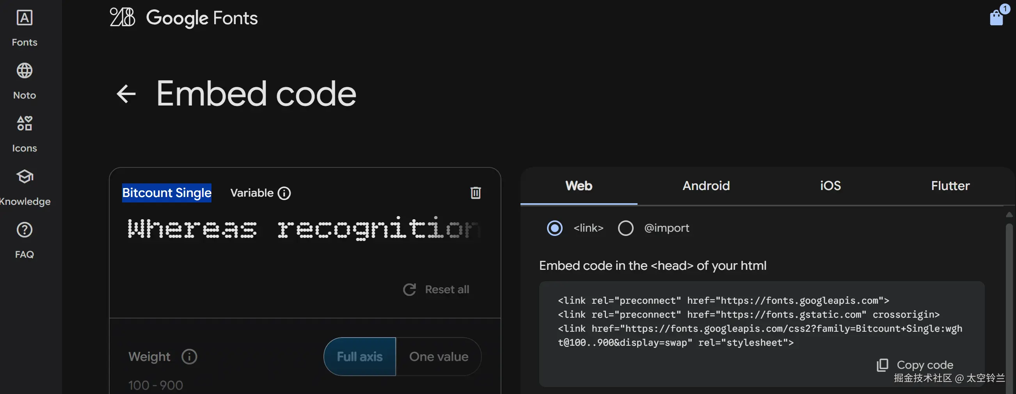
Task: Choose the One value weight option
Action: (439, 357)
